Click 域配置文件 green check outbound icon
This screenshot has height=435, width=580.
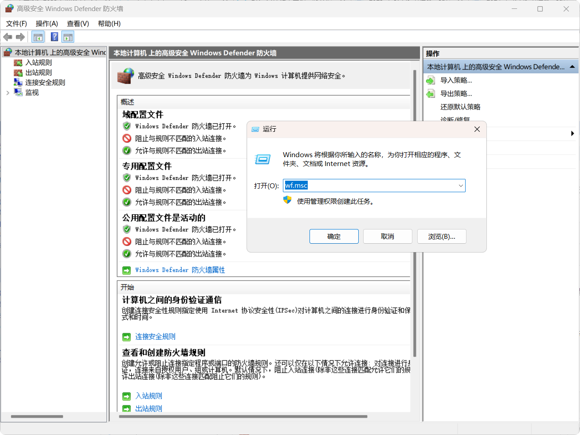coord(127,151)
